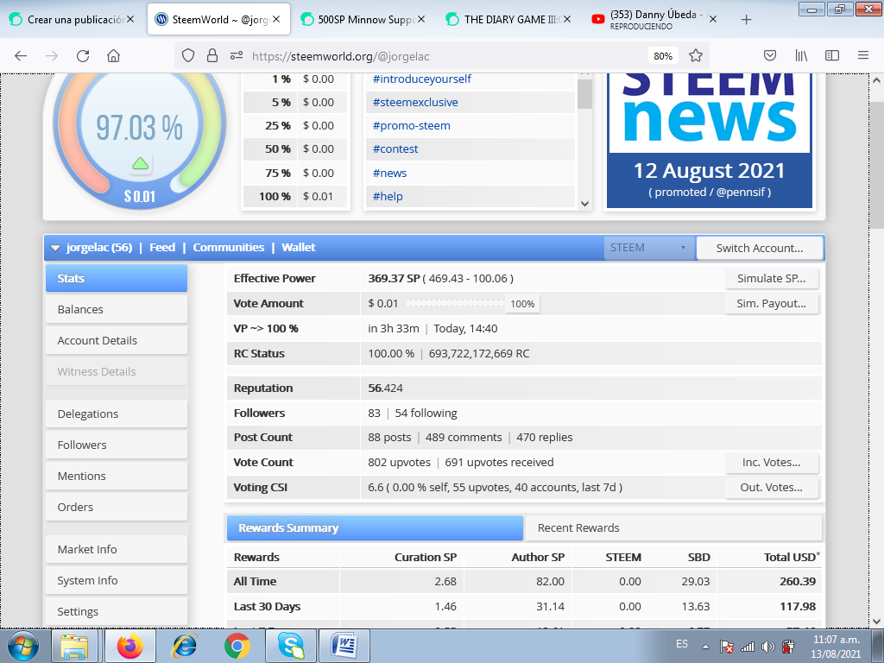The image size is (884, 663).
Task: Open Account Details in the sidebar
Action: tap(117, 340)
